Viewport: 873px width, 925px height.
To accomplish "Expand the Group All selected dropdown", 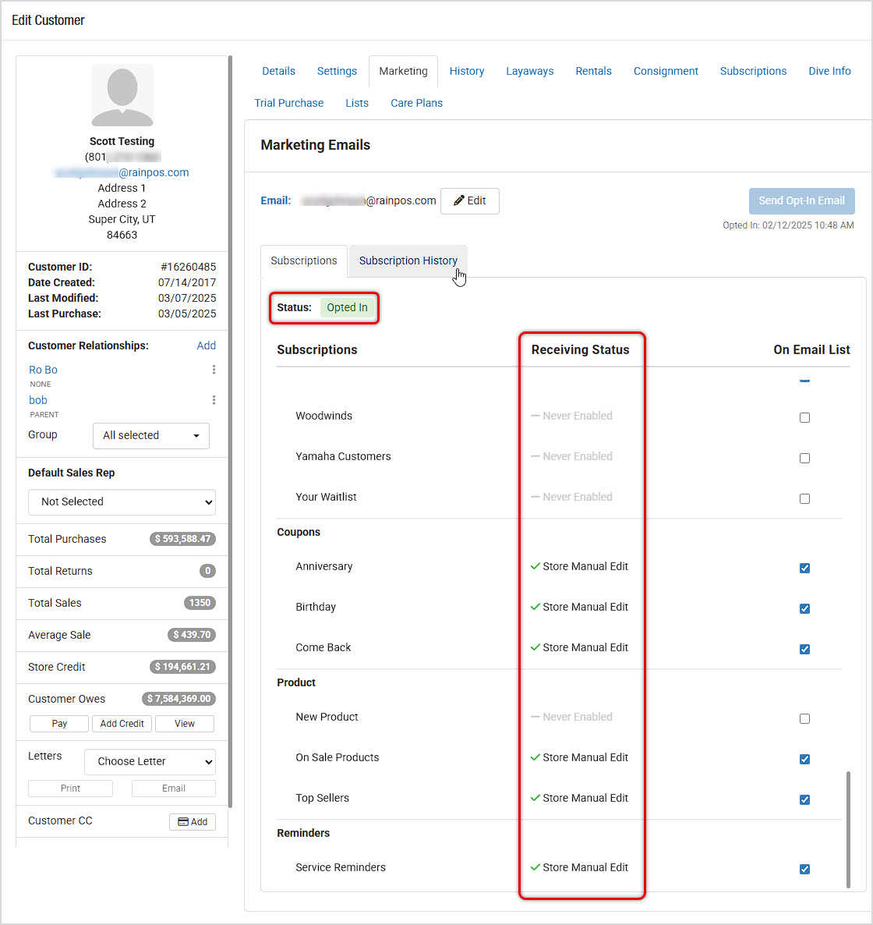I will coord(151,435).
